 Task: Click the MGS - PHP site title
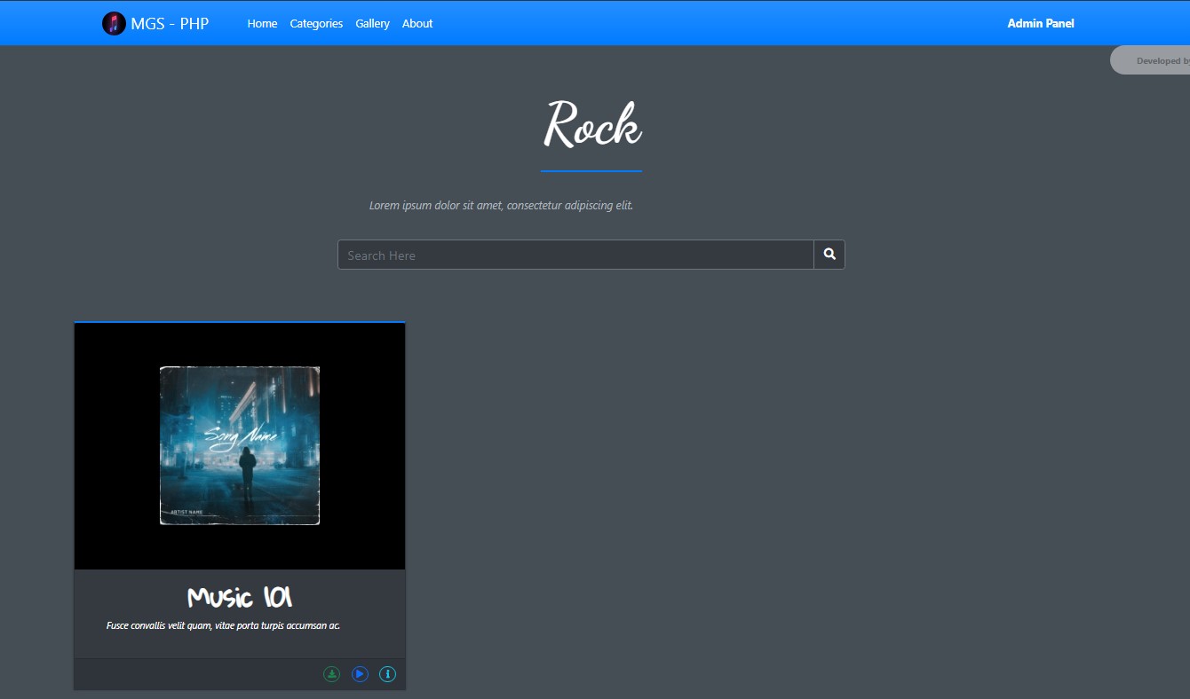click(171, 23)
